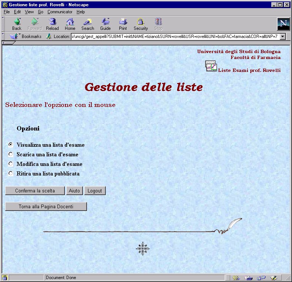Click the Opzioni heading text
292x282 pixels.
(28, 128)
